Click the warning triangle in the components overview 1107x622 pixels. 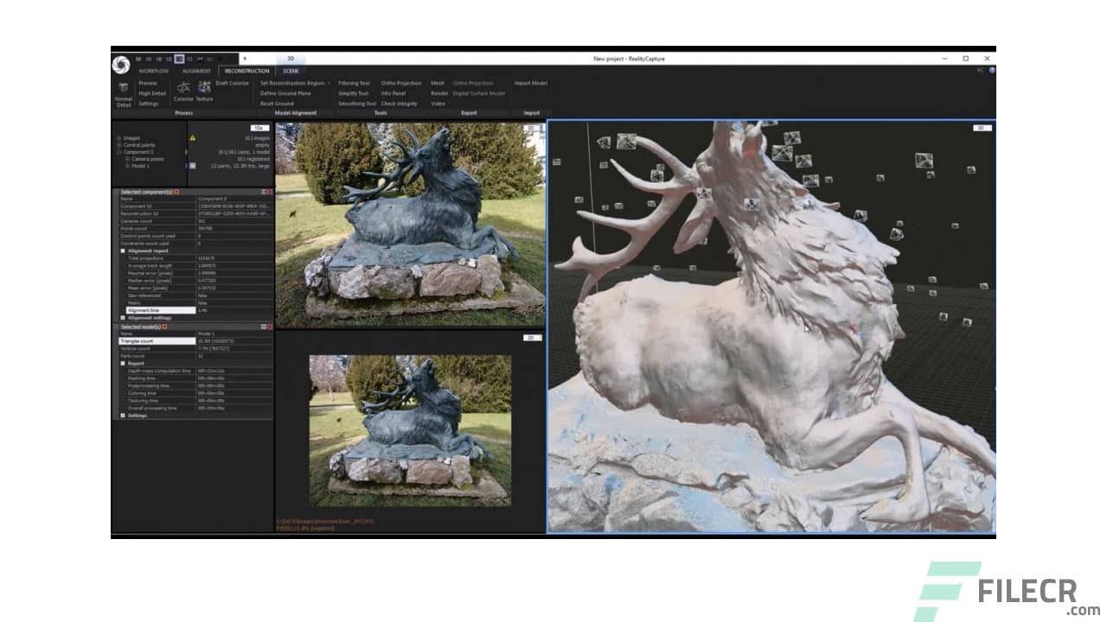click(192, 138)
